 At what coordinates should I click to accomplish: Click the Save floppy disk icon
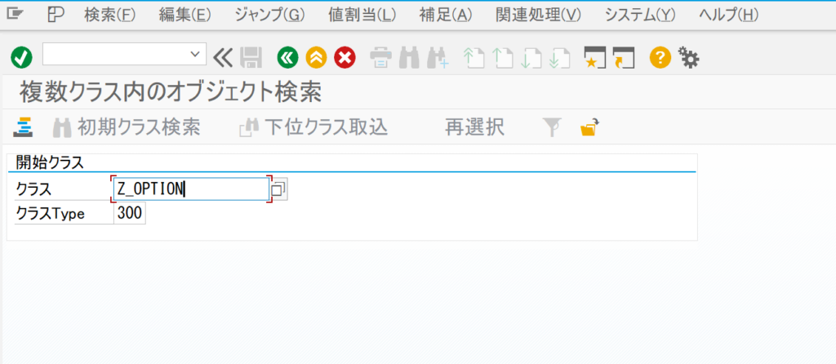[251, 57]
